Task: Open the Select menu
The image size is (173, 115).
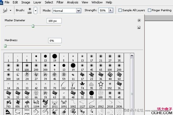Action: pos(49,2)
